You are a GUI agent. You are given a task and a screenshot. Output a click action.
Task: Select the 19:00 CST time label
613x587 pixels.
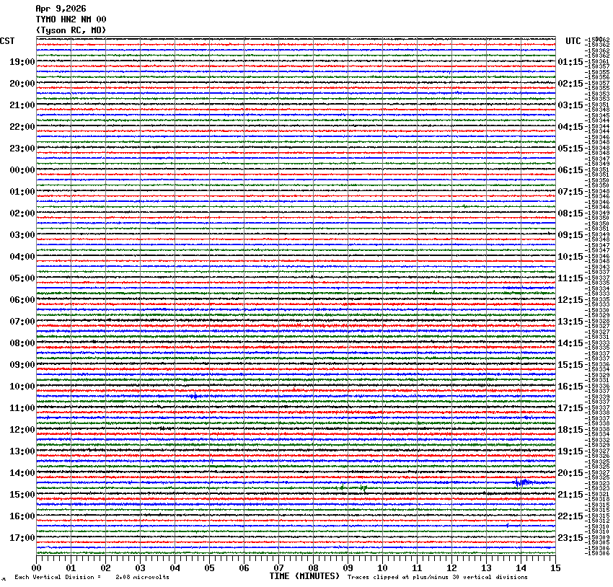click(22, 62)
